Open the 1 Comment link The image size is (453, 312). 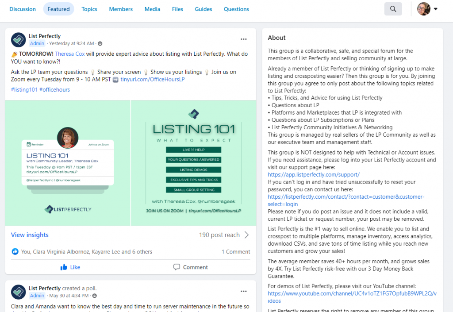click(x=236, y=252)
